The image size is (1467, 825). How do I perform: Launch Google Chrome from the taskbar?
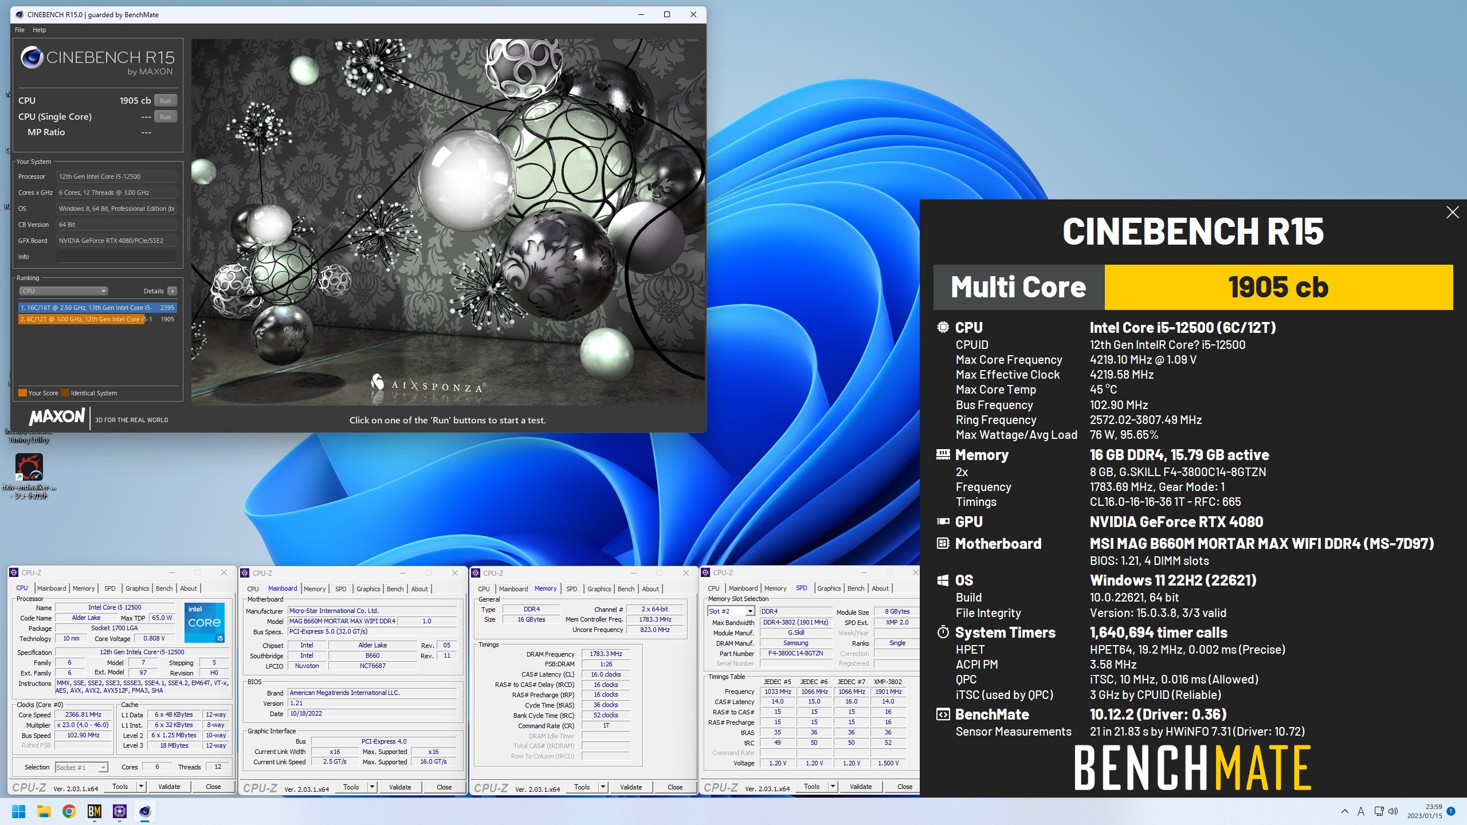click(69, 811)
